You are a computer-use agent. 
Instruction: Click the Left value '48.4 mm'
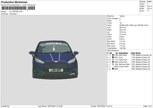point(123,28)
